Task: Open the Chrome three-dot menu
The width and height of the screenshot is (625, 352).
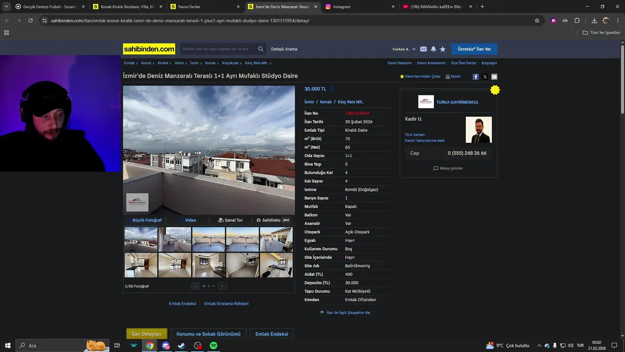Action: tap(618, 21)
